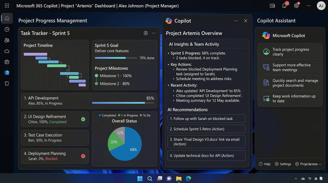Open Teams chat on taskbar

coord(169,178)
